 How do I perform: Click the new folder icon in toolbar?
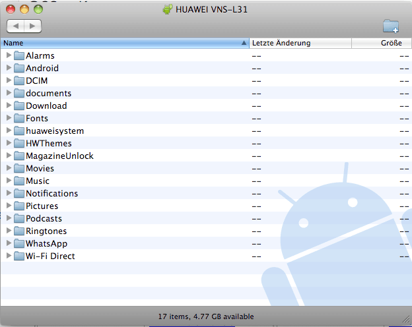coord(391,26)
